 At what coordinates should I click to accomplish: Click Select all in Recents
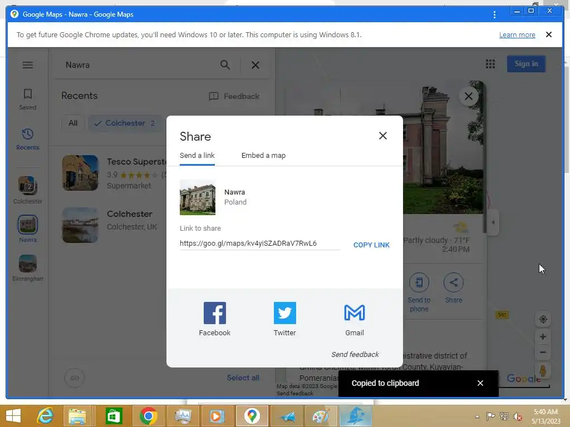(243, 378)
